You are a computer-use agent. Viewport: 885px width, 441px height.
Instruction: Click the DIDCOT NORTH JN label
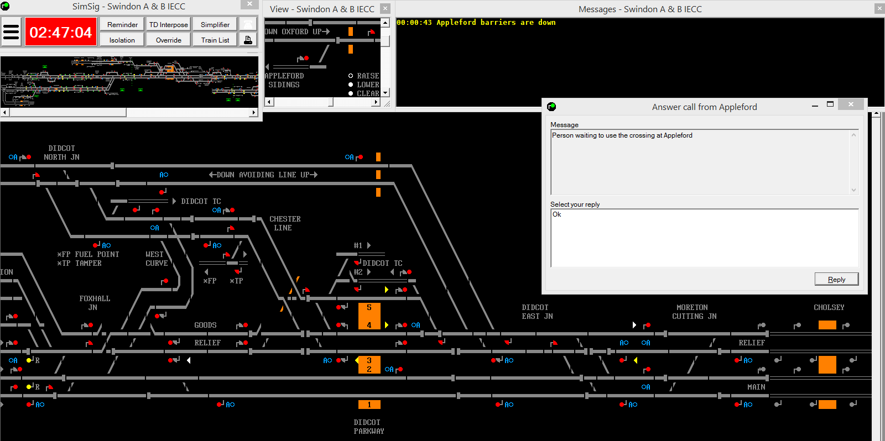point(61,153)
